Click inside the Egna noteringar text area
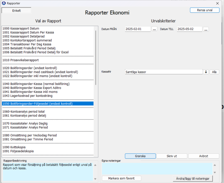Image resolution: width=224 pixels, height=183 pixels. point(157,168)
